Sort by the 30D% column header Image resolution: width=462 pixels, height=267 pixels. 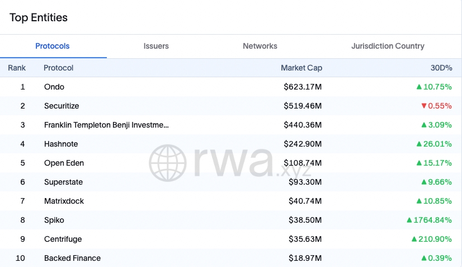(x=441, y=68)
